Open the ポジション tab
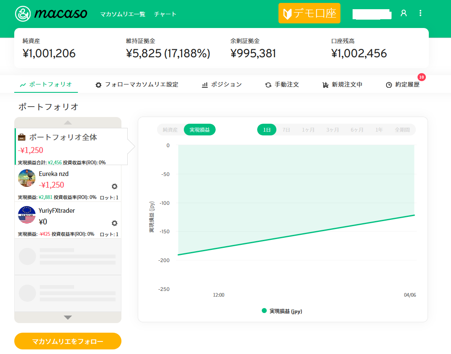Image resolution: width=451 pixels, height=354 pixels. [222, 84]
